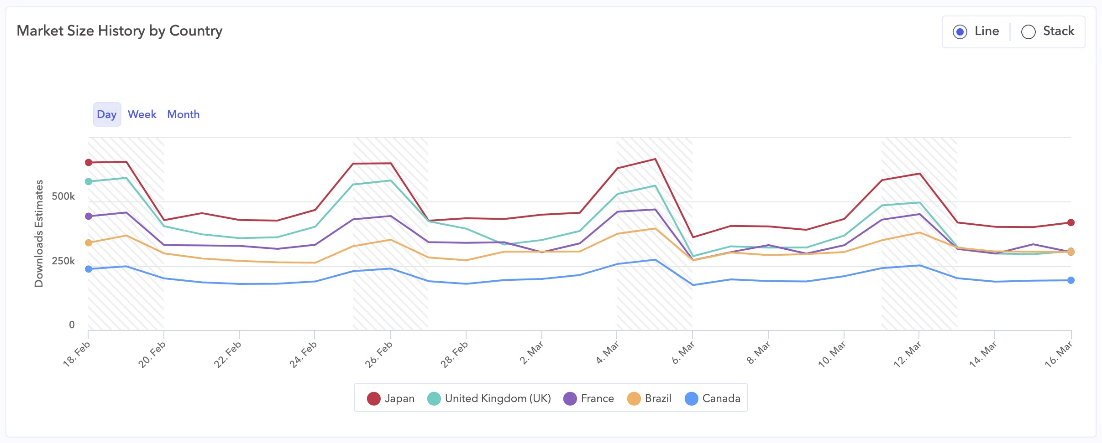Image resolution: width=1102 pixels, height=443 pixels.
Task: Switch to the Day view tab
Action: [x=107, y=114]
